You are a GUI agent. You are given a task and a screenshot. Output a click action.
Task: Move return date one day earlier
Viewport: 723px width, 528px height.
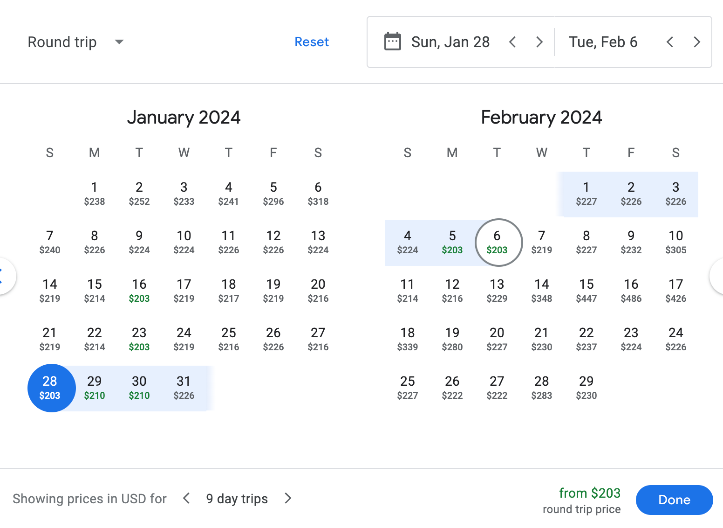pos(670,42)
